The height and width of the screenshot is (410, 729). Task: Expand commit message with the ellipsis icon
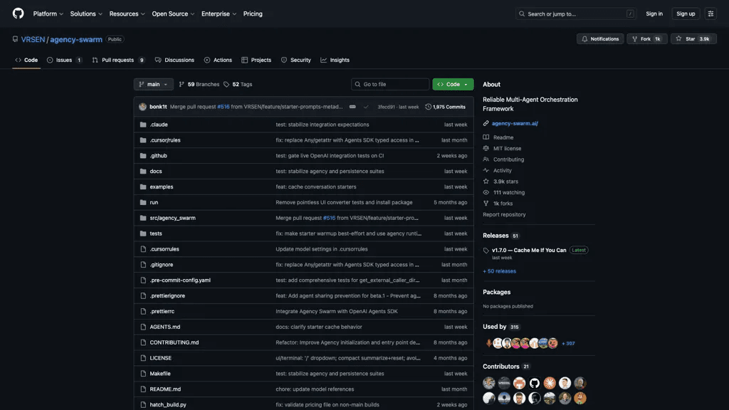click(352, 107)
